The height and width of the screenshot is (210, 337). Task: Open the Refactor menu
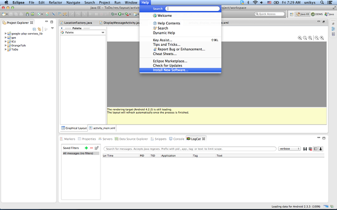[55, 2]
